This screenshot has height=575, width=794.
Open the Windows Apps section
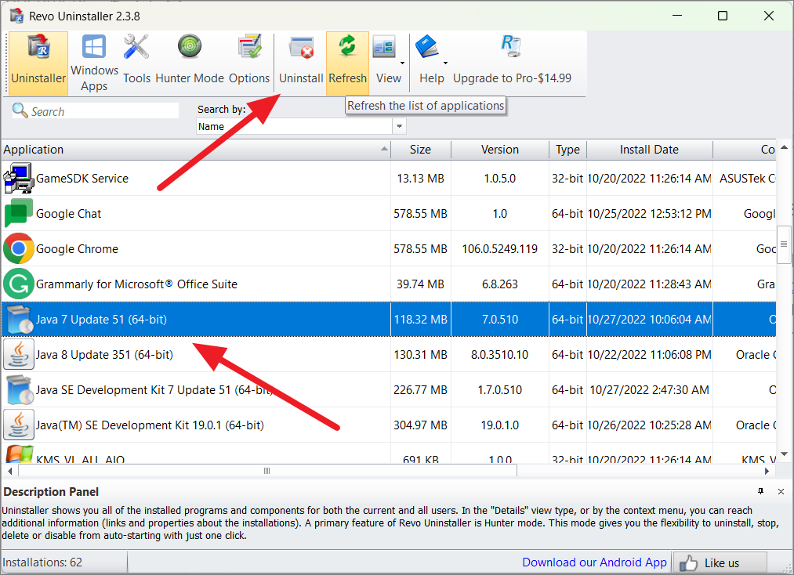point(94,63)
